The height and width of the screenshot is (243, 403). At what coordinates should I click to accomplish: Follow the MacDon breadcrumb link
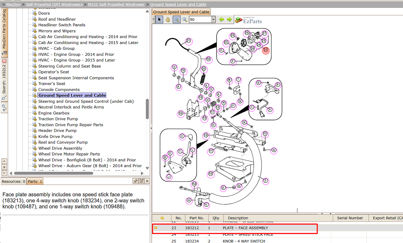tap(13, 4)
